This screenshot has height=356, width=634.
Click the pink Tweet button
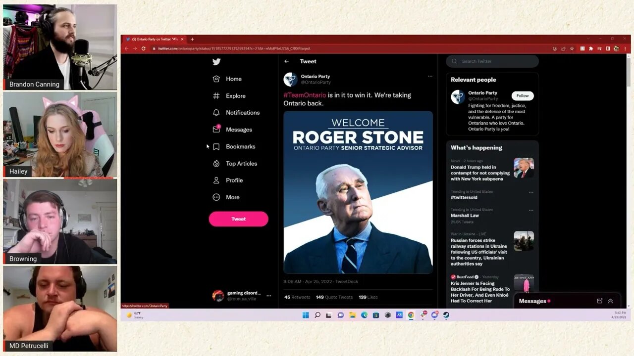(x=238, y=219)
